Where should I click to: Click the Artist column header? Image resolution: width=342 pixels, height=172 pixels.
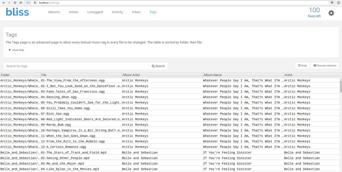(x=312, y=75)
